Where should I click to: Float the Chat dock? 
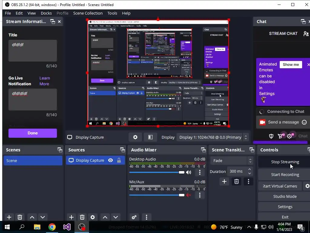pyautogui.click(x=303, y=22)
